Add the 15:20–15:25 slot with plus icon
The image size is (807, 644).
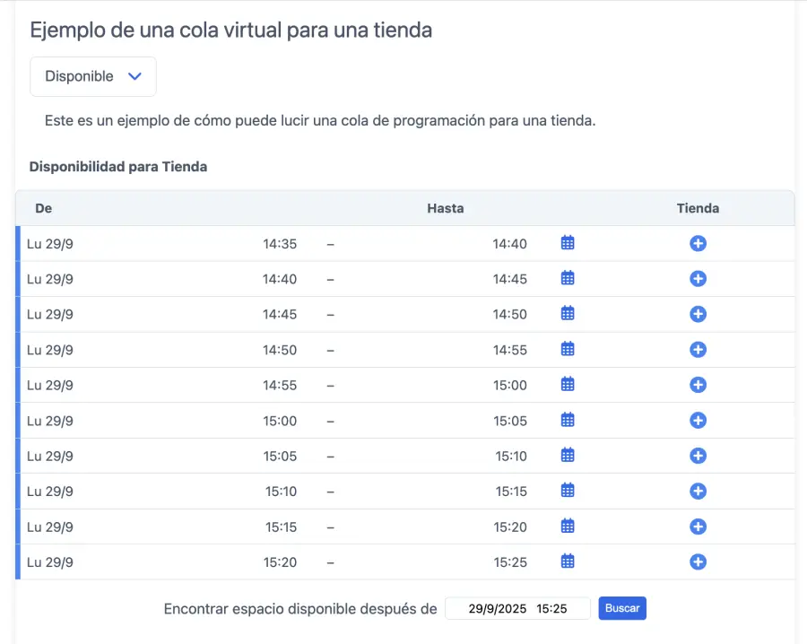(x=698, y=561)
